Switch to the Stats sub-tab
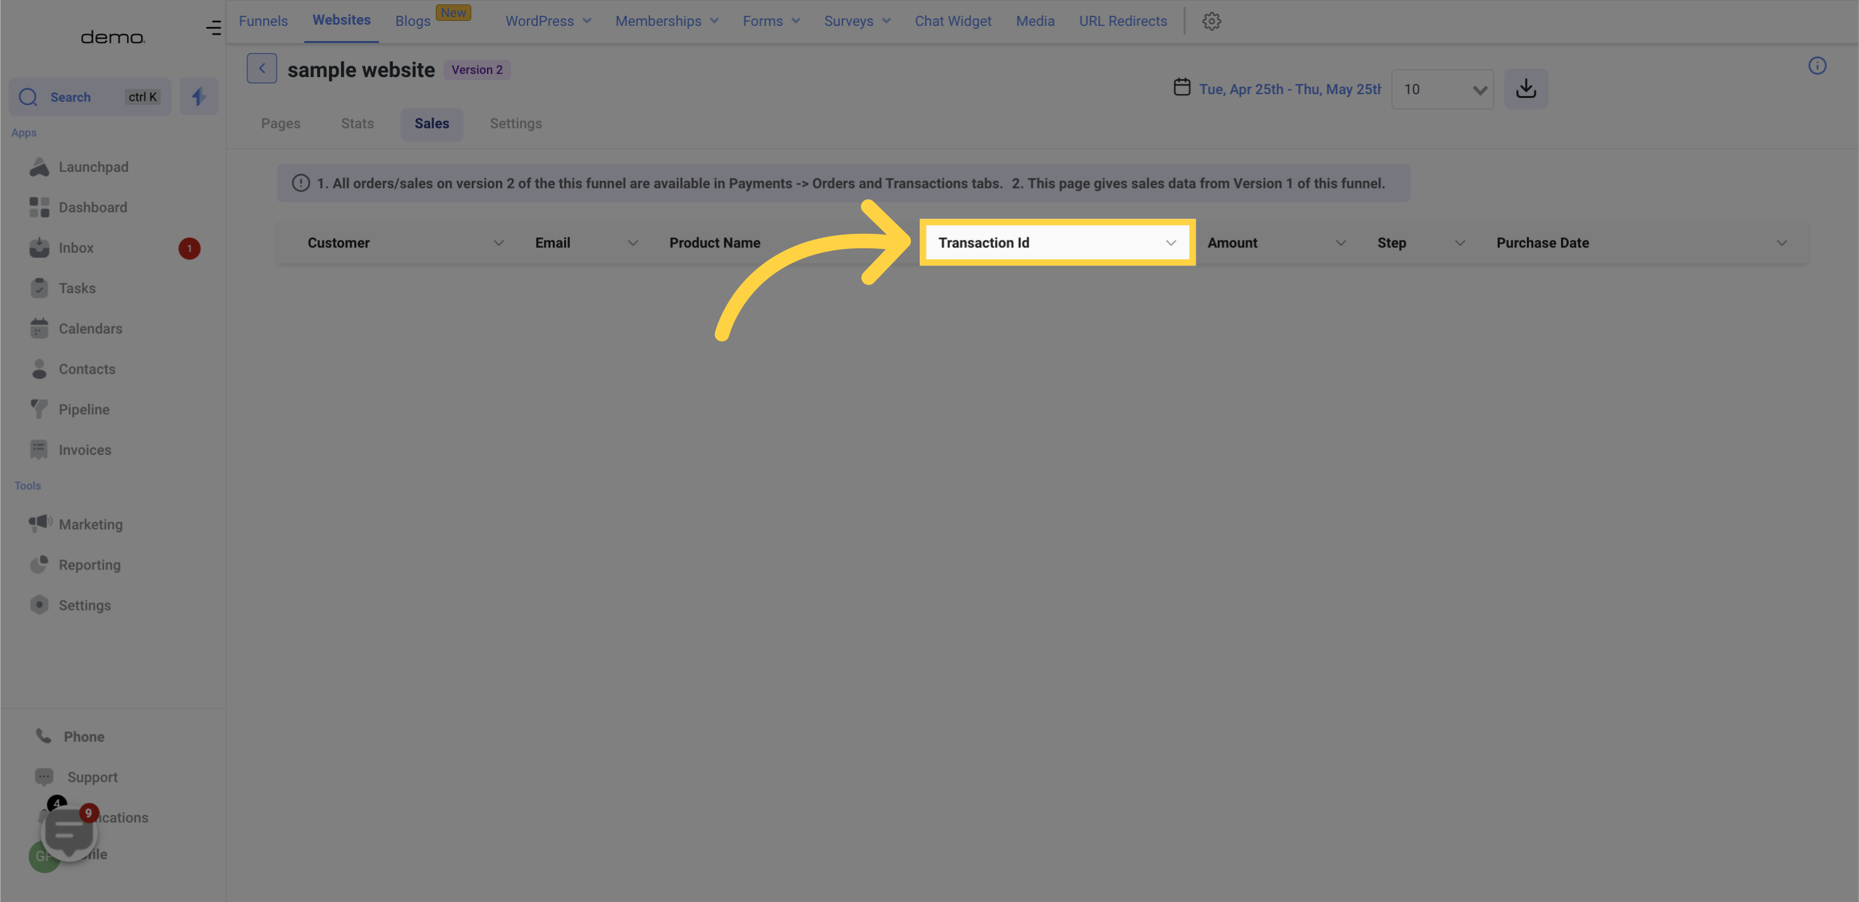 pos(357,123)
